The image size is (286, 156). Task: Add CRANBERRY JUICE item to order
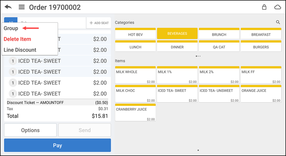[135, 112]
